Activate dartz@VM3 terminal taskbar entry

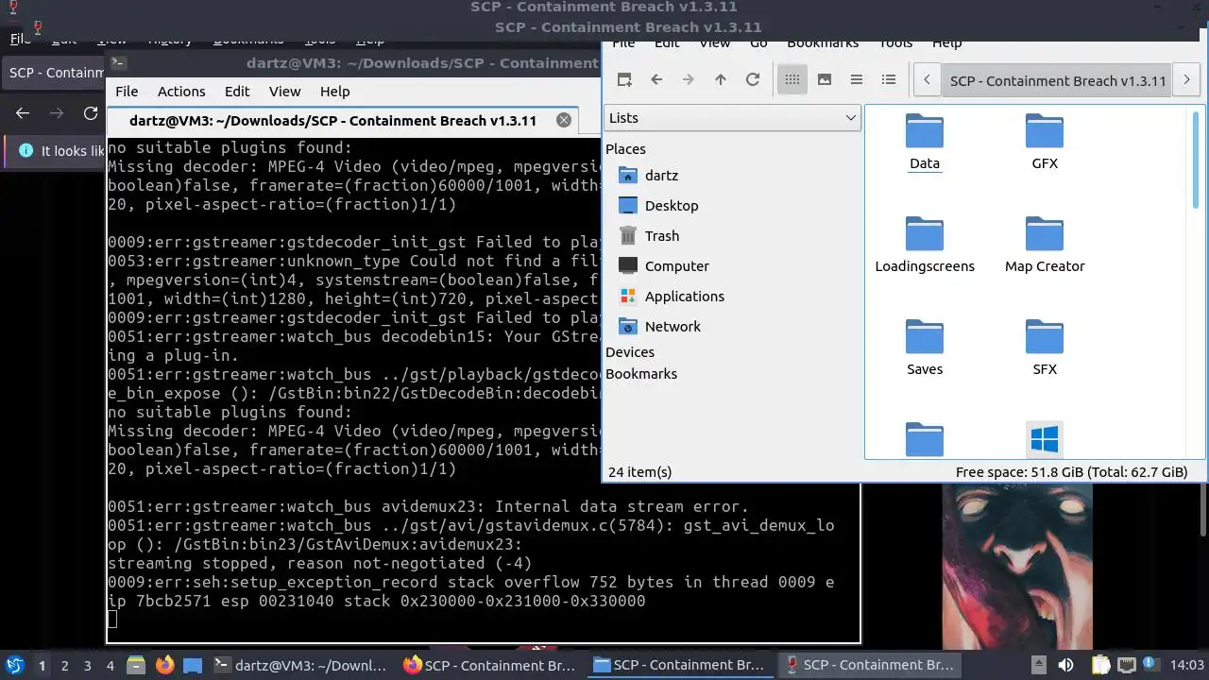(x=300, y=665)
